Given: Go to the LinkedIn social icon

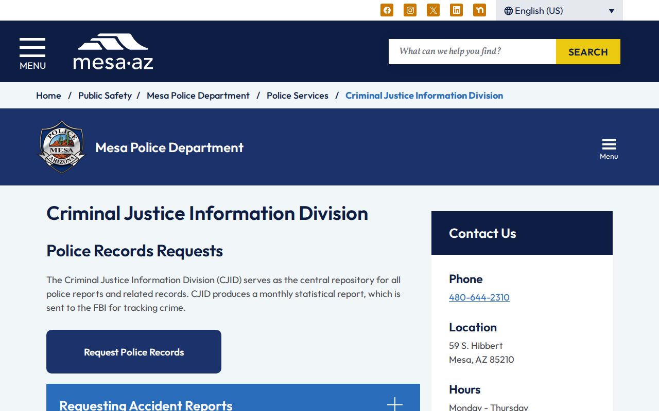Looking at the screenshot, I should click(456, 10).
